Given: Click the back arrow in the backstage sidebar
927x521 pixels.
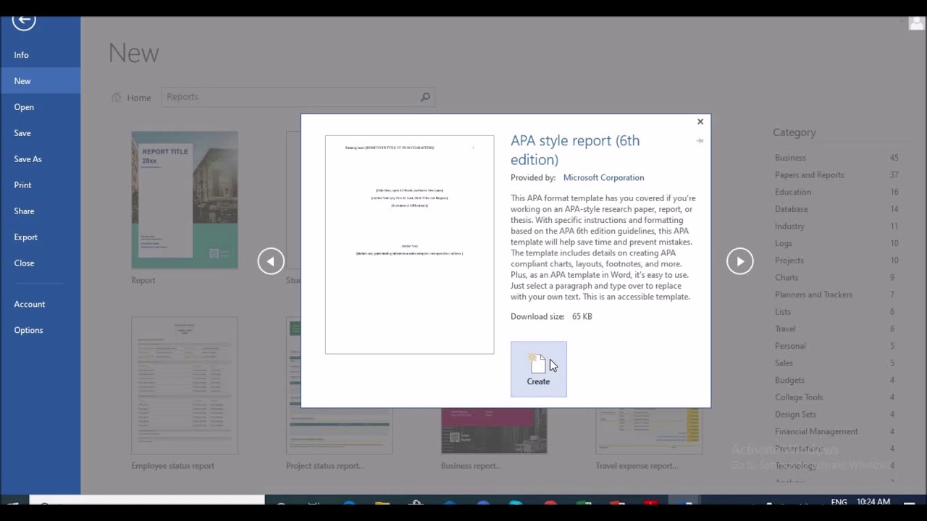Looking at the screenshot, I should click(x=24, y=21).
